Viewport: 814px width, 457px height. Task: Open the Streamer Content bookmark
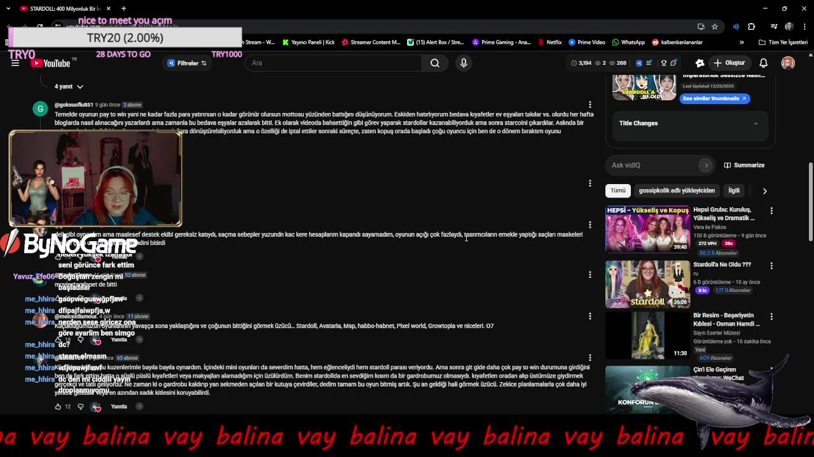pos(371,43)
